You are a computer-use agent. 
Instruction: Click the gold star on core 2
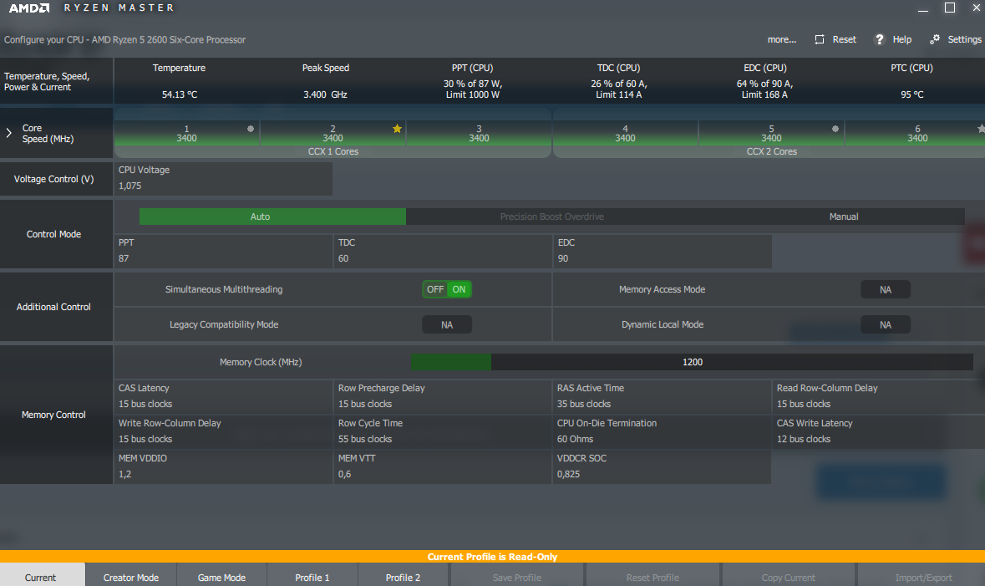397,128
